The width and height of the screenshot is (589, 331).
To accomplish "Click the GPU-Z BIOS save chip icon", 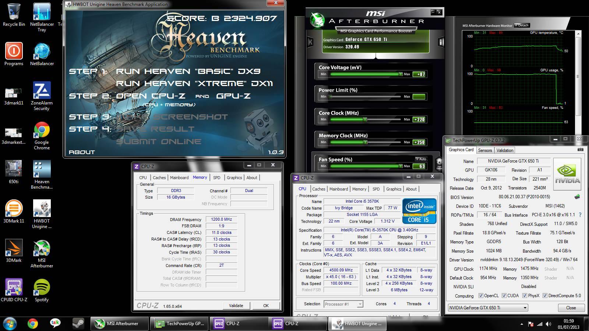I will [x=577, y=197].
